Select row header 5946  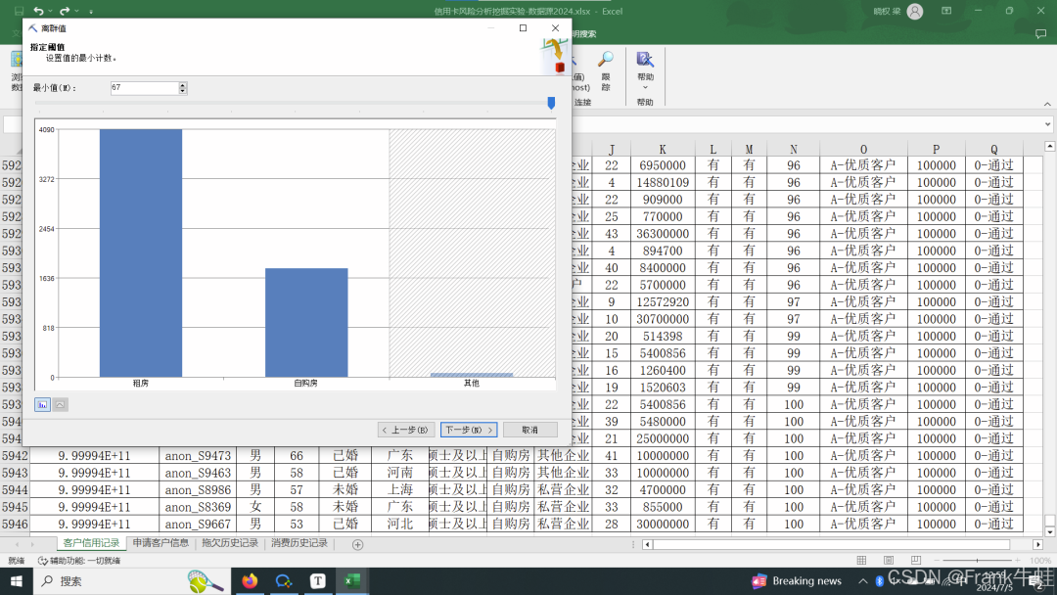tap(15, 524)
